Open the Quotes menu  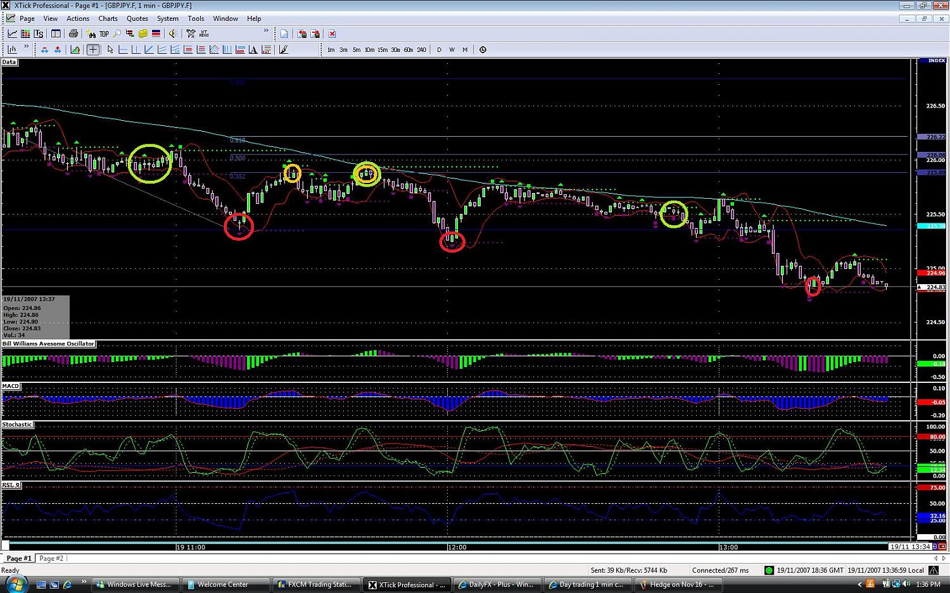(137, 18)
